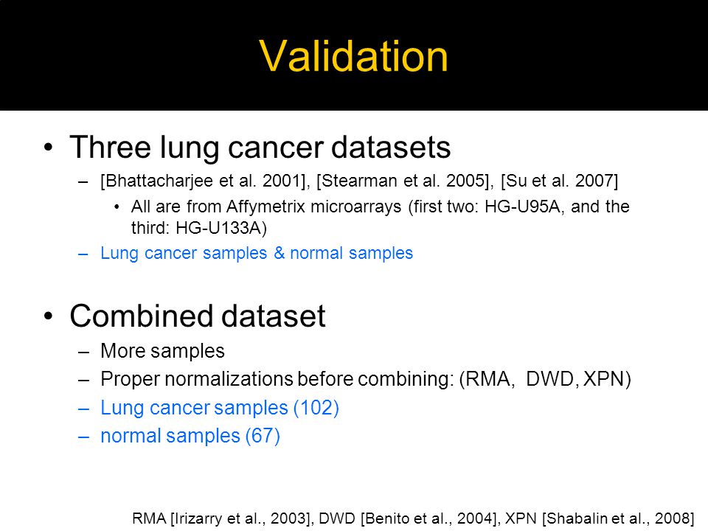This screenshot has height=531, width=708.
Task: Click blue Lung cancer samples & normal samples line
Action: tap(257, 253)
